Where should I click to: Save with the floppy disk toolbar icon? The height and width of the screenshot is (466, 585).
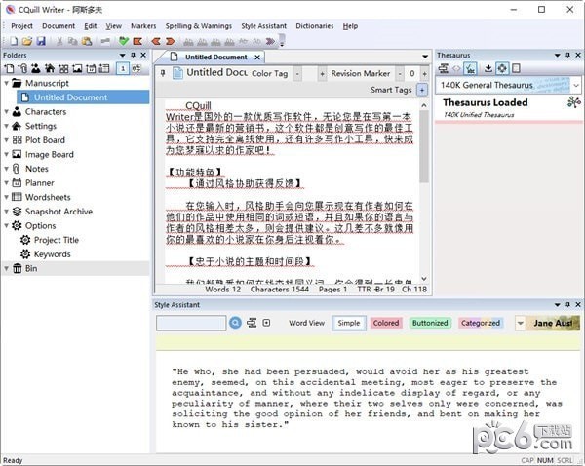pos(41,41)
